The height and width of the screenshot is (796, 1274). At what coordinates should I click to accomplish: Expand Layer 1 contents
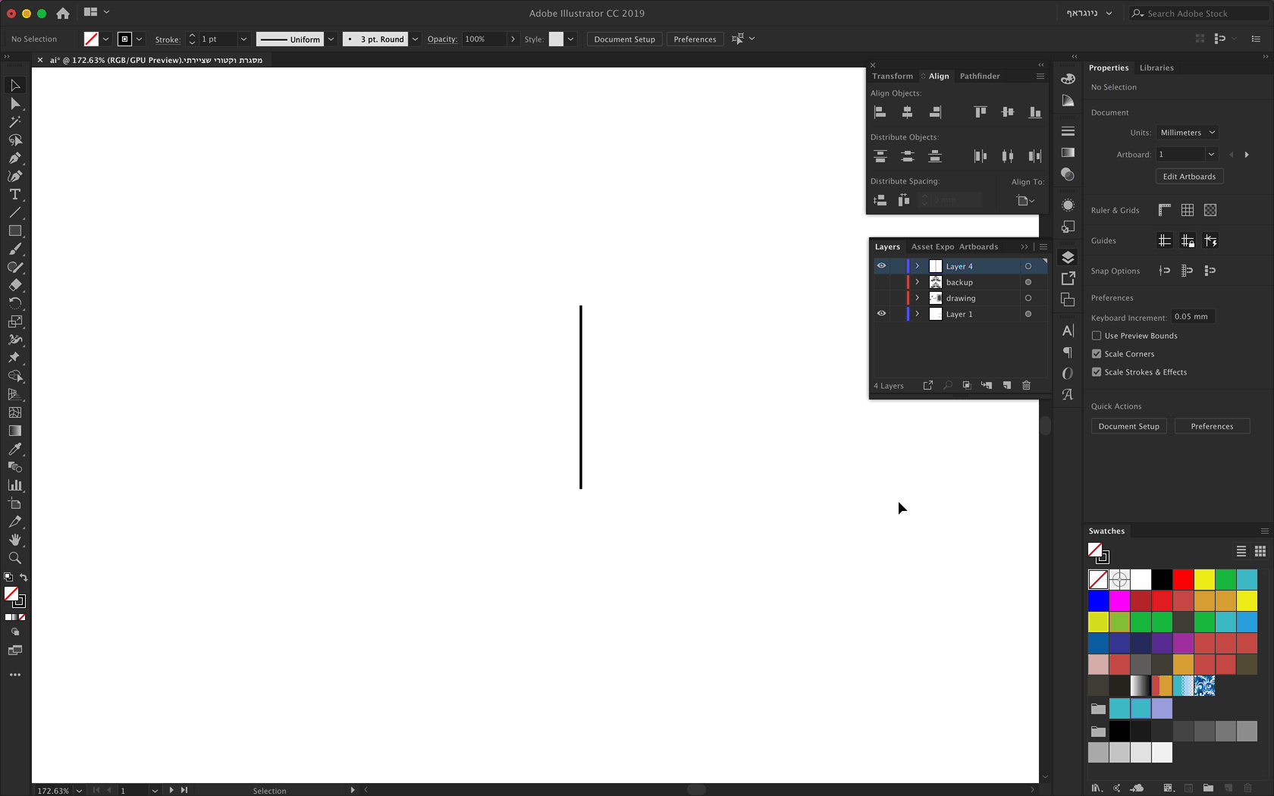[x=918, y=314]
